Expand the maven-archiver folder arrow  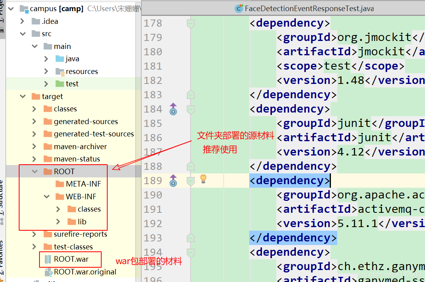[x=34, y=146]
